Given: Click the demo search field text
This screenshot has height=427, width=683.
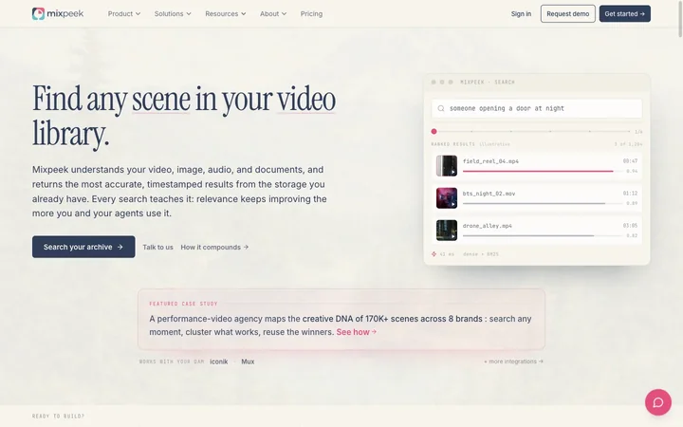Looking at the screenshot, I should 507,108.
